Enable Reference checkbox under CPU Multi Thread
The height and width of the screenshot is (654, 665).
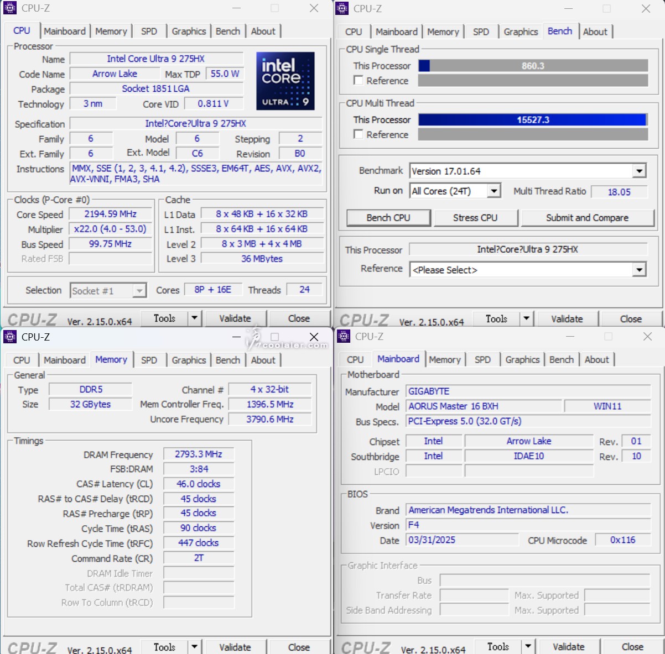359,134
